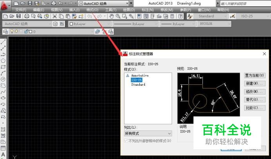Select the Ellipse draw tool

[x=3, y=98]
